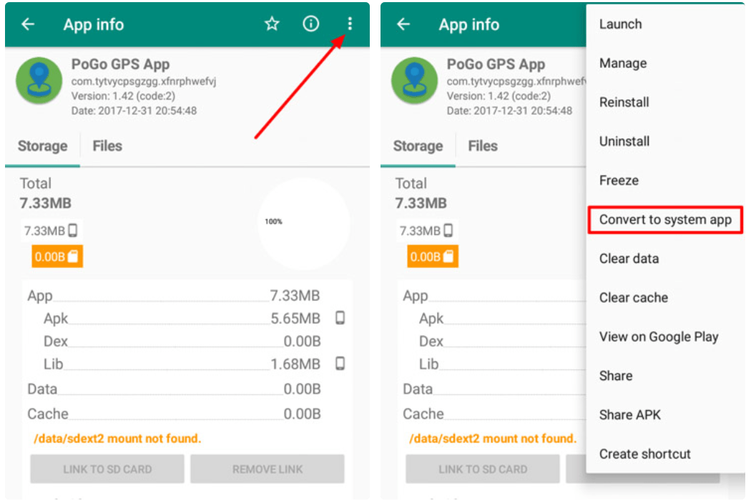751x501 pixels.
Task: Tap sdext2 mount not found warning, right
Action: pyautogui.click(x=493, y=439)
